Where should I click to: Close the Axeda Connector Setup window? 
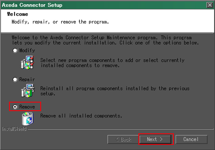pos(210,5)
